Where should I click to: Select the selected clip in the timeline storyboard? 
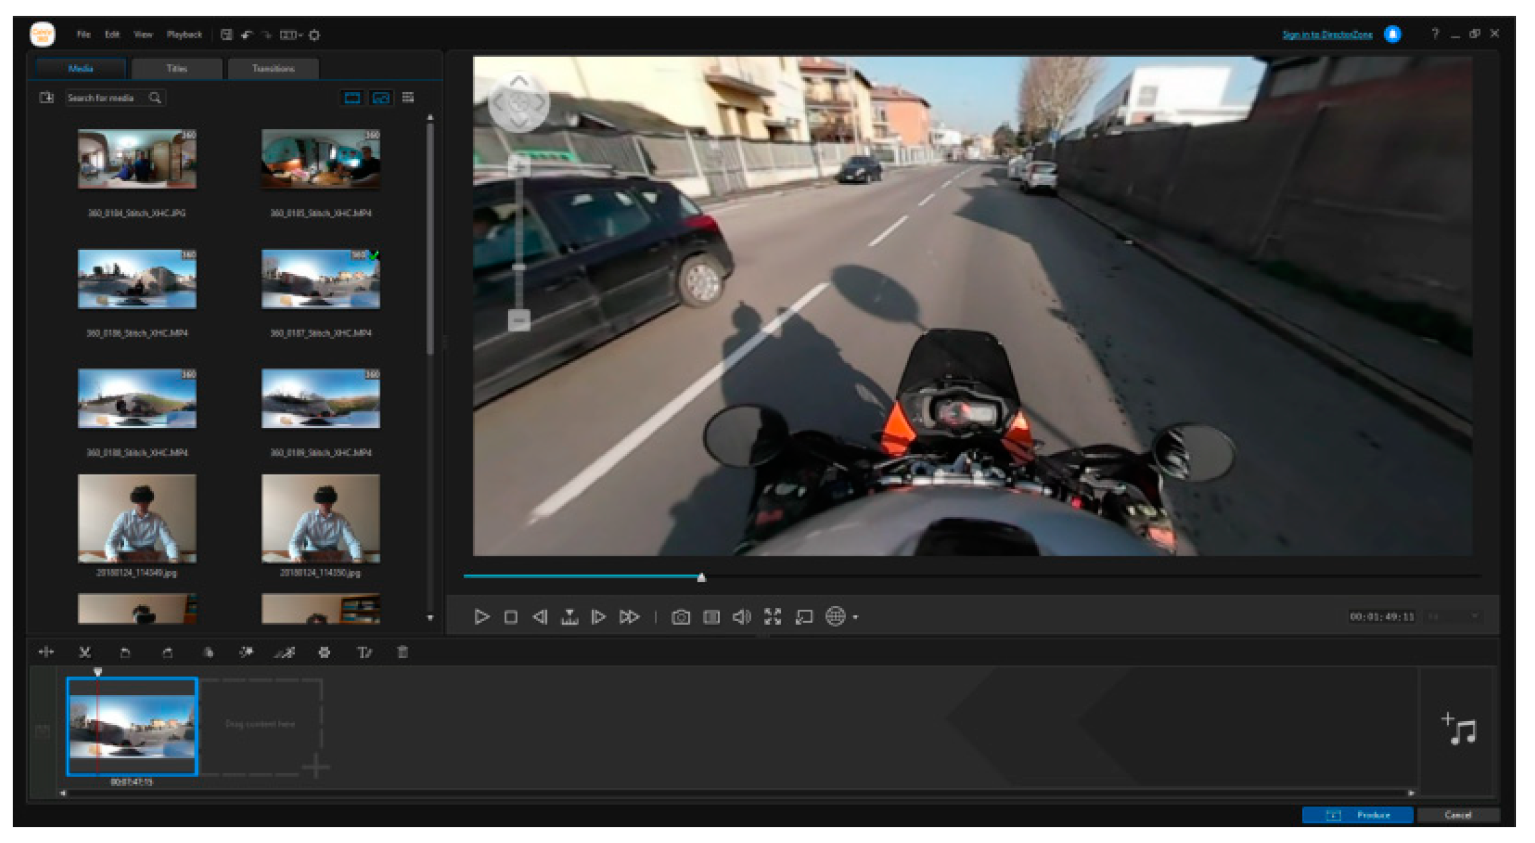132,726
